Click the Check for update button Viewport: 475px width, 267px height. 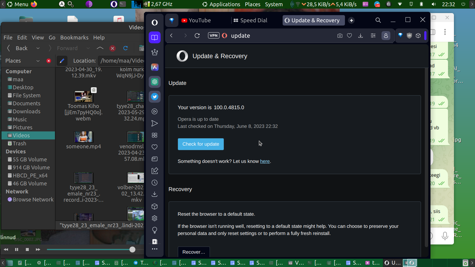(x=201, y=144)
